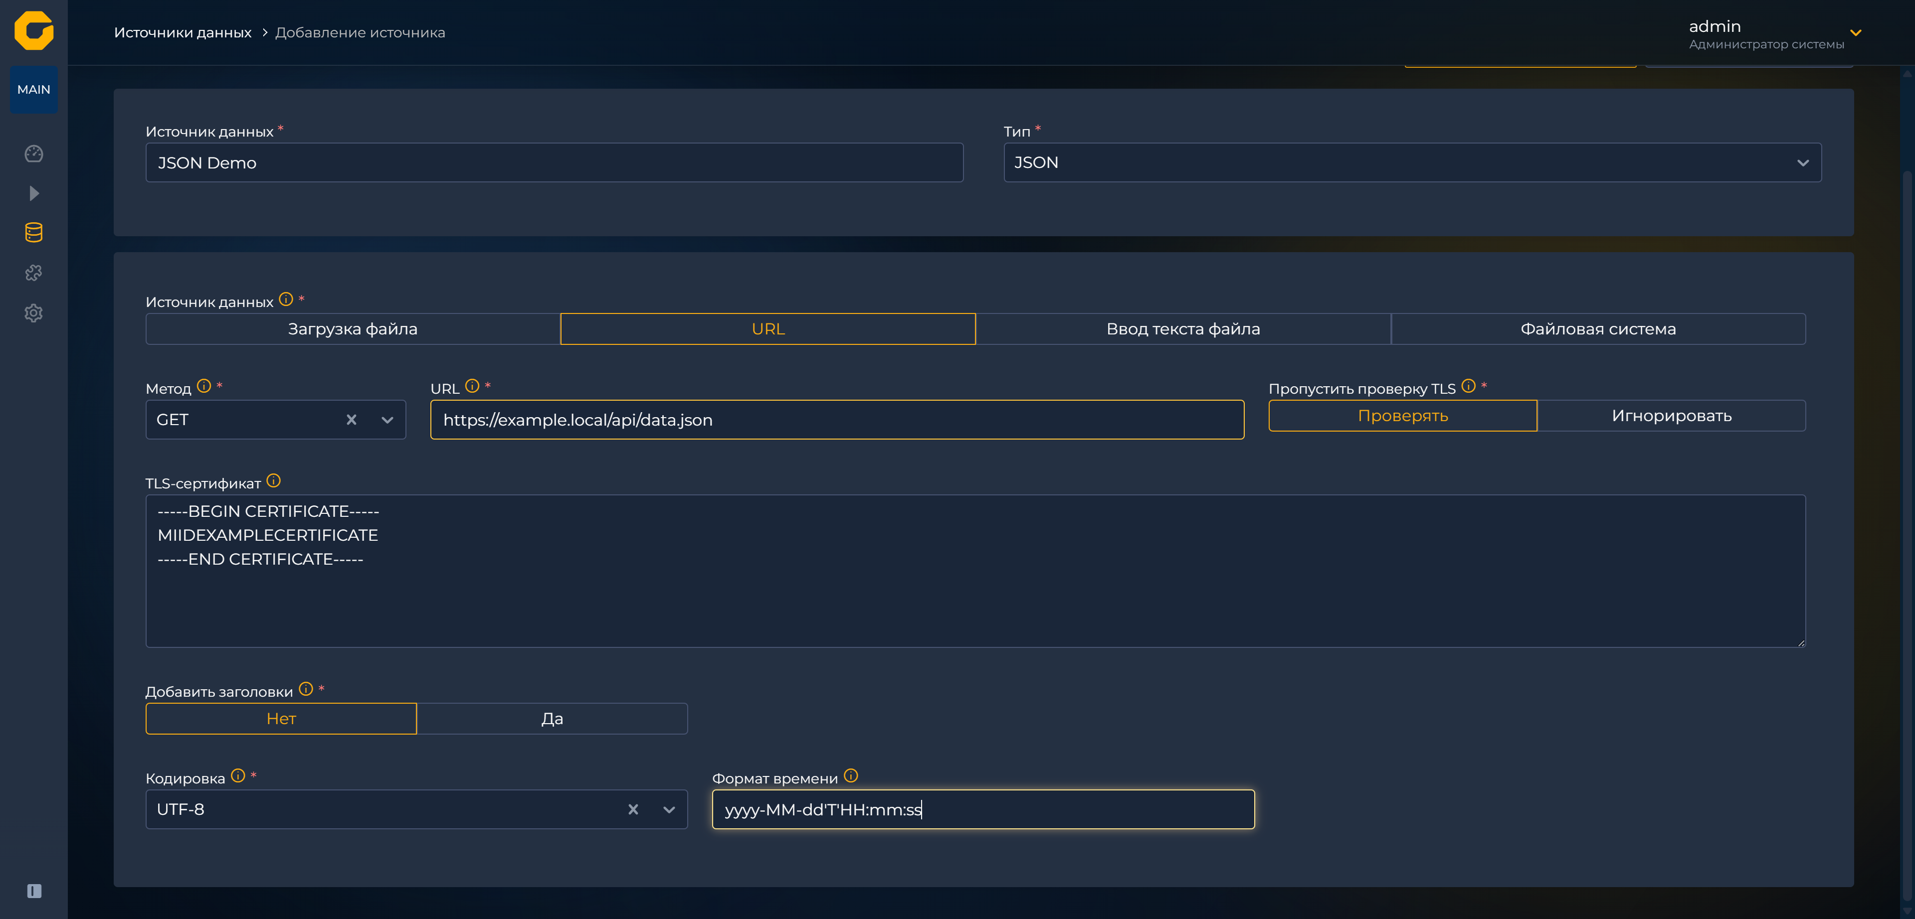Image resolution: width=1915 pixels, height=919 pixels.
Task: Click the GET value in Метод field
Action: (x=173, y=420)
